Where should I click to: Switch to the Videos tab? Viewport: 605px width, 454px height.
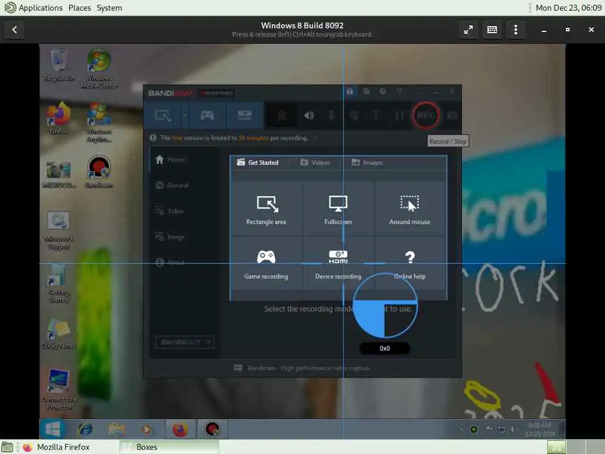pyautogui.click(x=315, y=163)
